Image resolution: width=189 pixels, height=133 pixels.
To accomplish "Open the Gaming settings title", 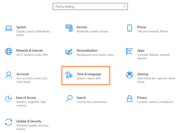I will pyautogui.click(x=143, y=74).
